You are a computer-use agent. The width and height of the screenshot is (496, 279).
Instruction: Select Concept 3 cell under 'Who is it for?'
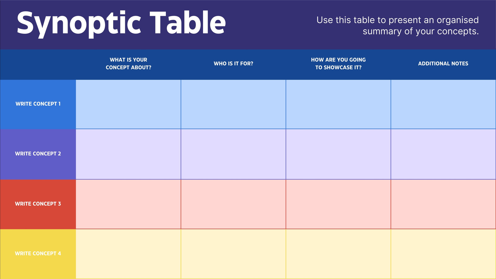coord(233,204)
